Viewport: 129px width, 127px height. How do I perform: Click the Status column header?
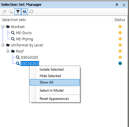coord(120,20)
